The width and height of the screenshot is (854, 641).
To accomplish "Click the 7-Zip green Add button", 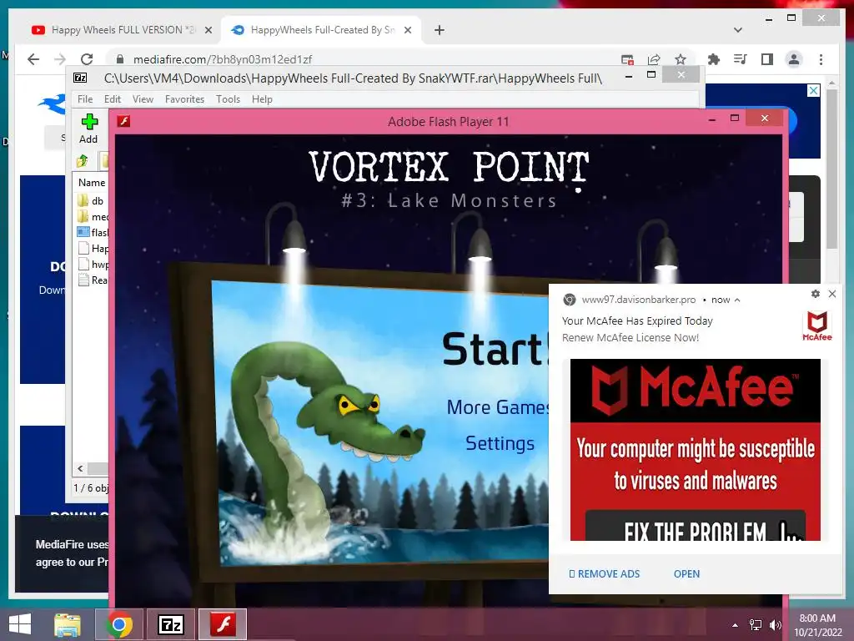I will [x=88, y=129].
